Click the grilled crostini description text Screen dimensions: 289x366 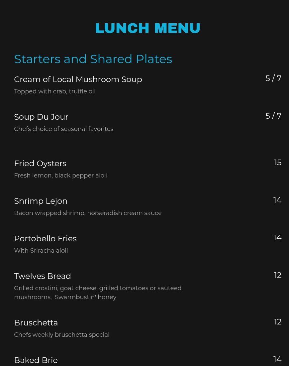(x=98, y=288)
